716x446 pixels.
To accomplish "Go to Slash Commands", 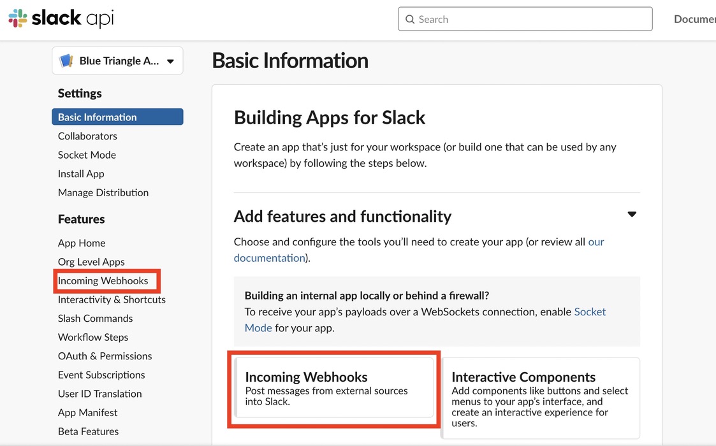I will pos(95,318).
